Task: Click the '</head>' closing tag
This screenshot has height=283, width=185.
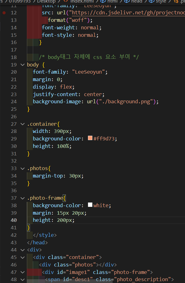Action: tap(37, 242)
